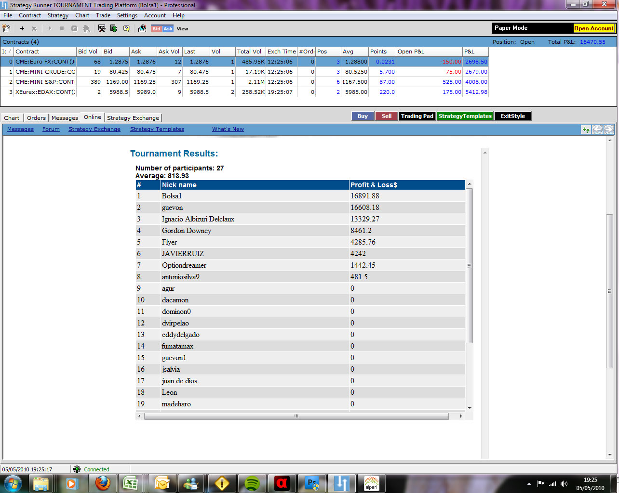Open the Contract menu
This screenshot has height=493, width=619.
(30, 15)
